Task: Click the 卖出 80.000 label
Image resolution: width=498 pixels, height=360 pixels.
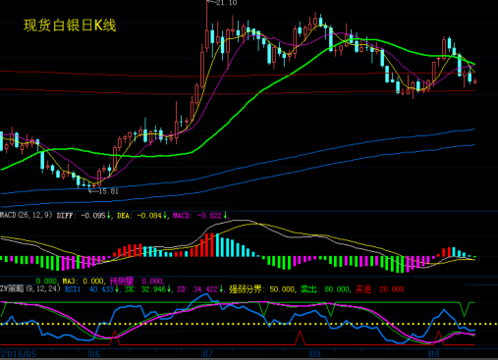Action: point(325,289)
